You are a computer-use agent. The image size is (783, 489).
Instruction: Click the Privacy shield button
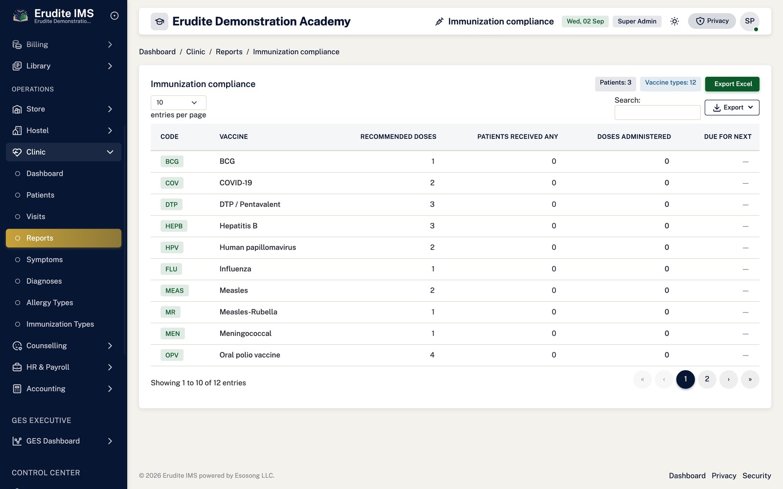point(712,21)
